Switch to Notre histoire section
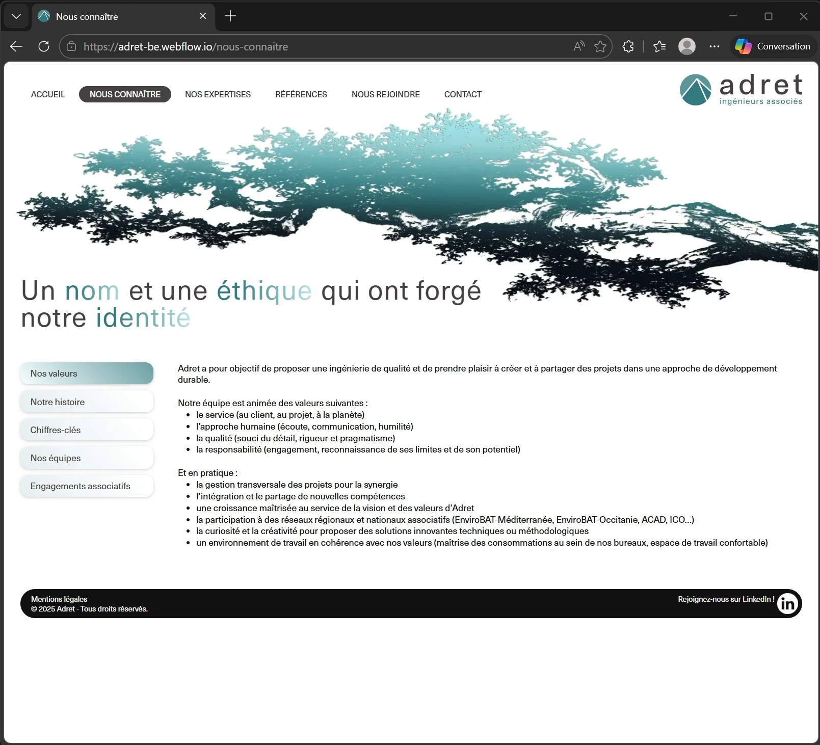 (86, 402)
